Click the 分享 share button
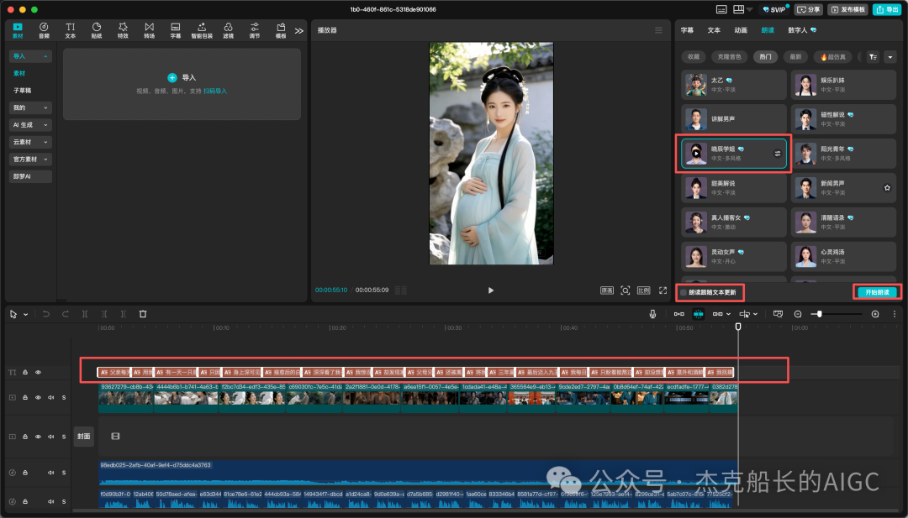Image resolution: width=908 pixels, height=518 pixels. pos(809,9)
